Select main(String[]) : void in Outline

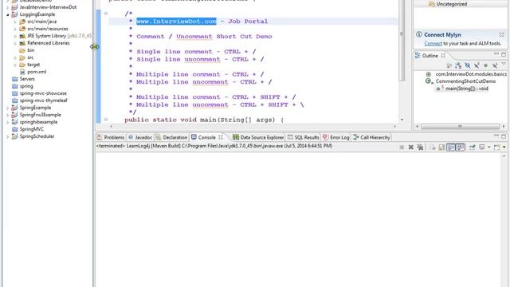(x=462, y=88)
